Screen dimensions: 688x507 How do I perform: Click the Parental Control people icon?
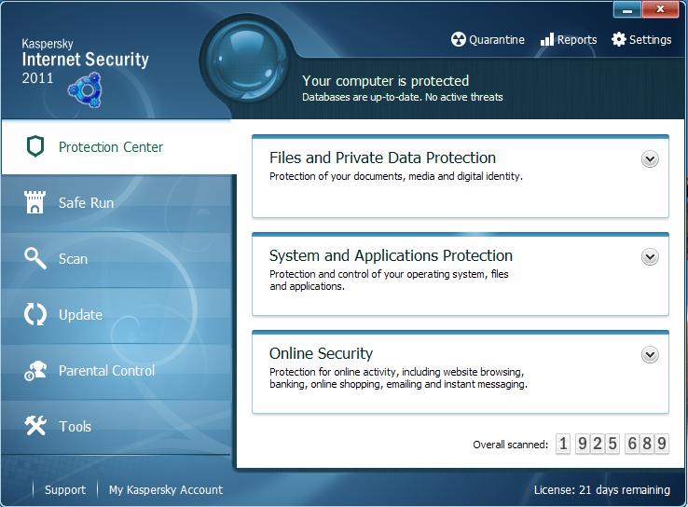pos(35,371)
